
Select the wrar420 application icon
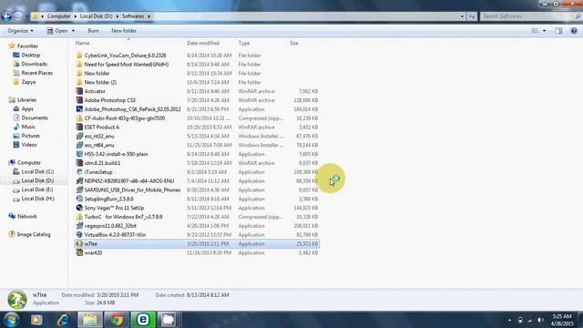point(79,252)
